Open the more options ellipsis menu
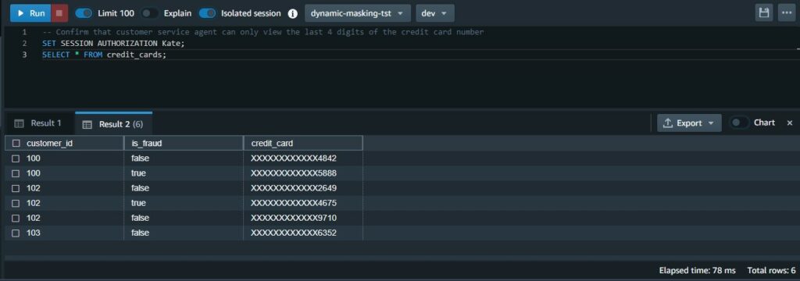This screenshot has height=281, width=800. pos(786,13)
